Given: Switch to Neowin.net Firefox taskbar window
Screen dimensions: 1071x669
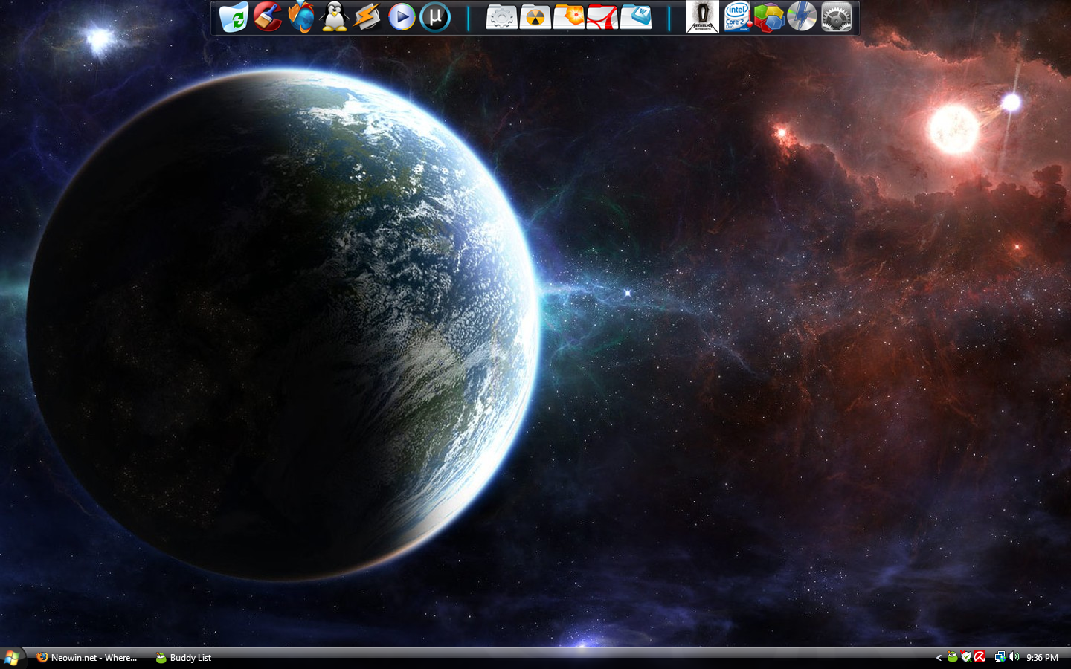Looking at the screenshot, I should (x=87, y=658).
